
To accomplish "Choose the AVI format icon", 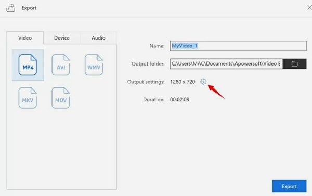I will point(61,64).
